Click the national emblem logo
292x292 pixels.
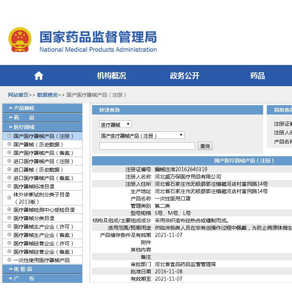(20, 40)
